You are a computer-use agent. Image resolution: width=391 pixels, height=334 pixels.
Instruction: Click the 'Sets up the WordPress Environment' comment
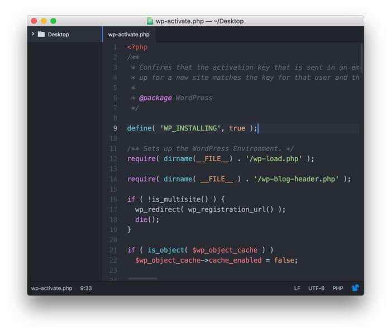click(x=210, y=149)
